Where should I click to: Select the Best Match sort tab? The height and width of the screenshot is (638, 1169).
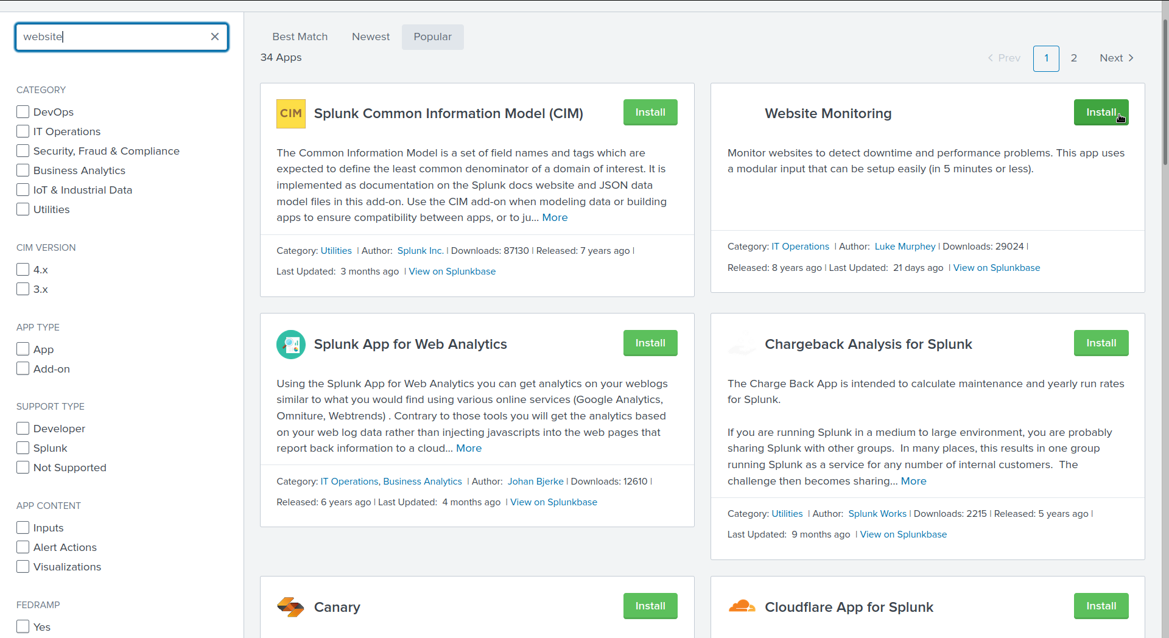pyautogui.click(x=300, y=37)
